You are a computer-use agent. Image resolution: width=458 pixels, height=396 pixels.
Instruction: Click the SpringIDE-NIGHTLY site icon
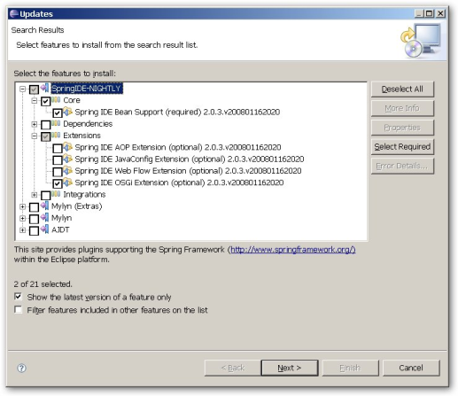[x=44, y=88]
